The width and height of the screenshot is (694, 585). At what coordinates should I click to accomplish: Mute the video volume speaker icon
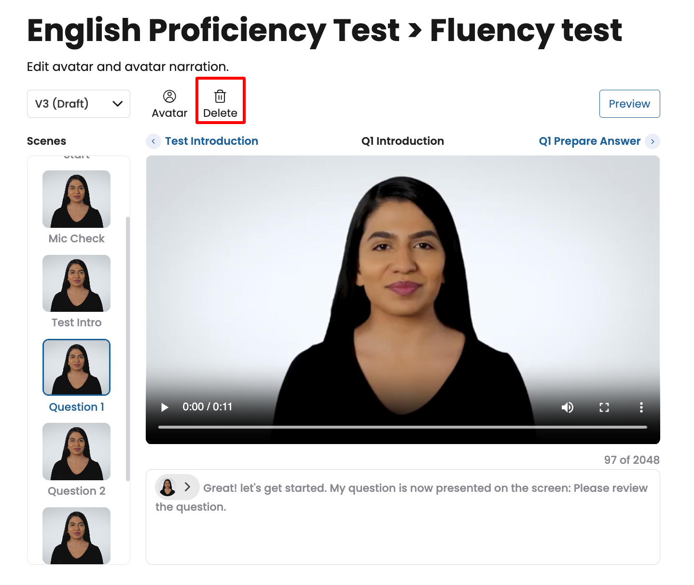(x=568, y=407)
